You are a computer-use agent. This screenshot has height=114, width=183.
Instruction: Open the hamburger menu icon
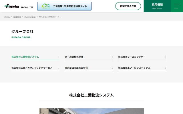pyautogui.click(x=177, y=6)
